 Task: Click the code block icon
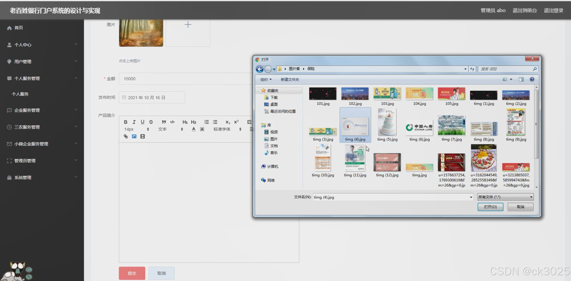click(172, 122)
